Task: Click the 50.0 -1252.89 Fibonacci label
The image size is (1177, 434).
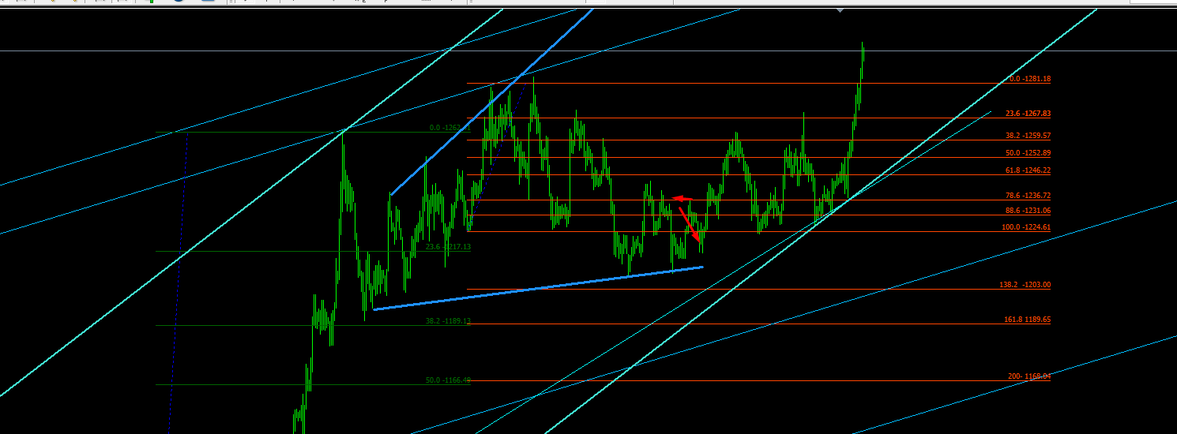Action: point(1028,153)
